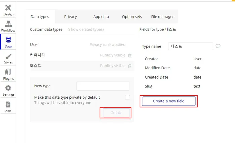Click the New type name input field
Image resolution: width=235 pixels, height=143 pixels.
[103, 86]
